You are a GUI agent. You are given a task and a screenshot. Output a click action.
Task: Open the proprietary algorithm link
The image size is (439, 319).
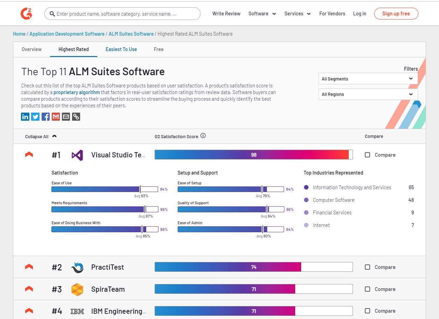coord(77,92)
